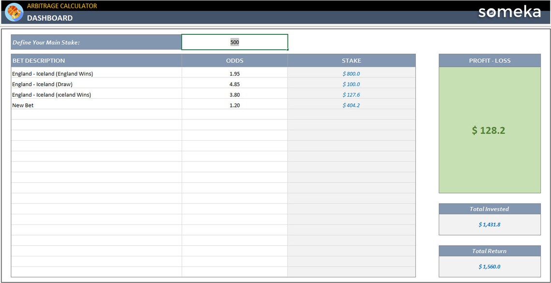Select the $404.2 stake amount
551x283 pixels.
[x=351, y=105]
